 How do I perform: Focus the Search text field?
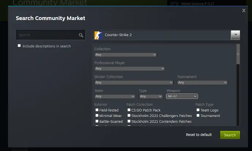(51, 35)
